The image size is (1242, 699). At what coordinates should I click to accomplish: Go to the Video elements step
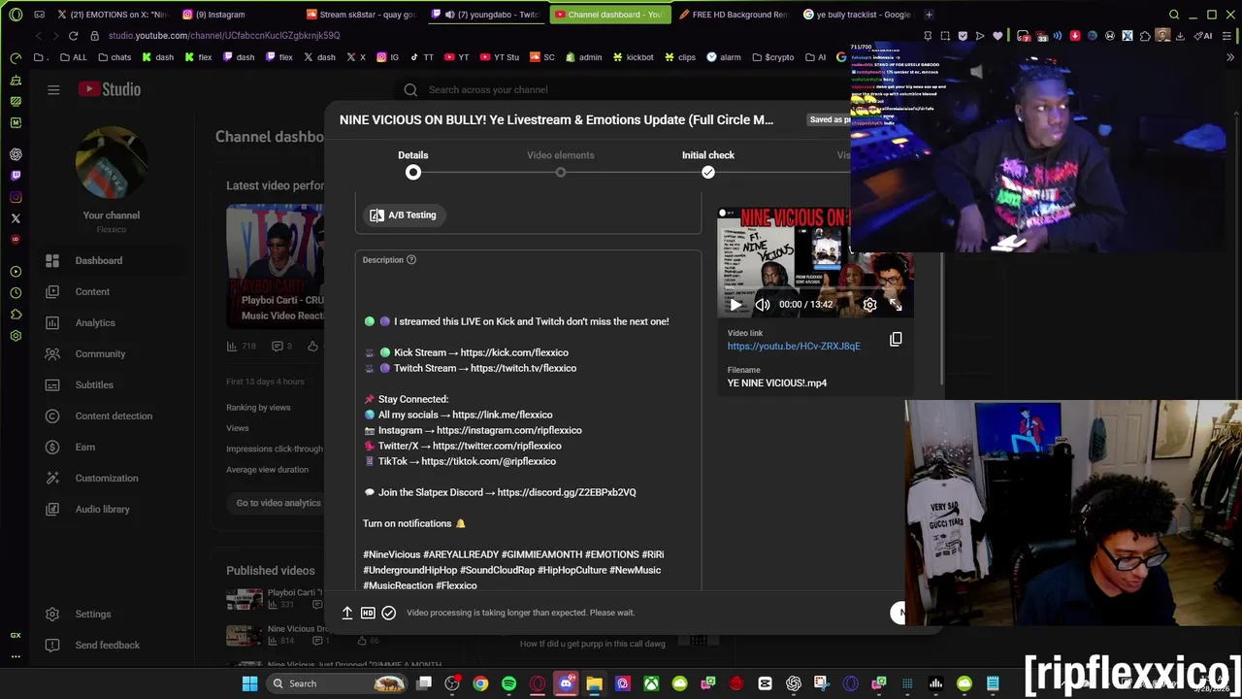[560, 163]
